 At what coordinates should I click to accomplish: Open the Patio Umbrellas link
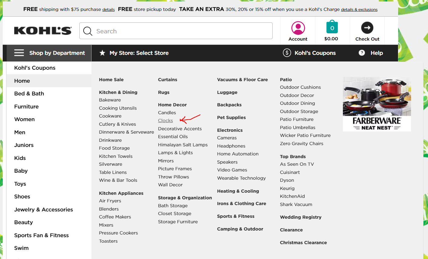coord(298,128)
